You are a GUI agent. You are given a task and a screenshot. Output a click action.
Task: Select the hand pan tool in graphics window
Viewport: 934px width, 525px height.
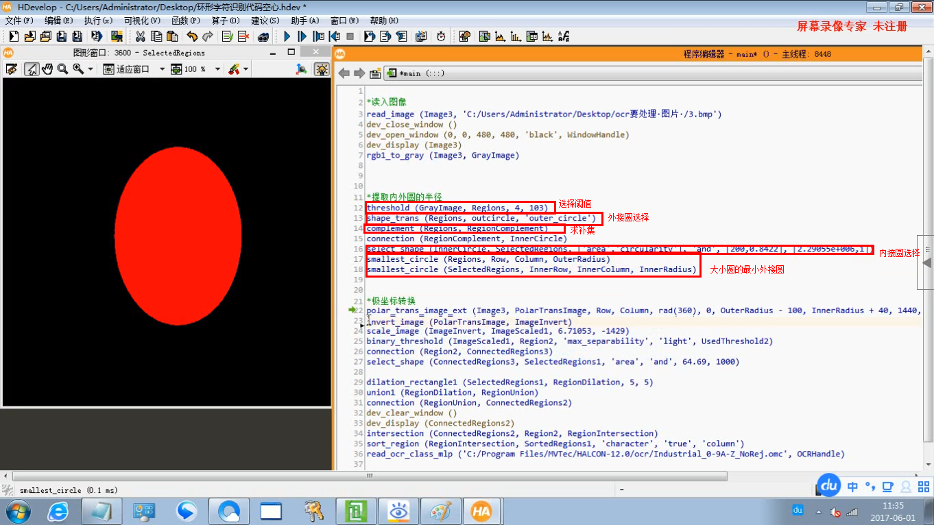pos(48,69)
